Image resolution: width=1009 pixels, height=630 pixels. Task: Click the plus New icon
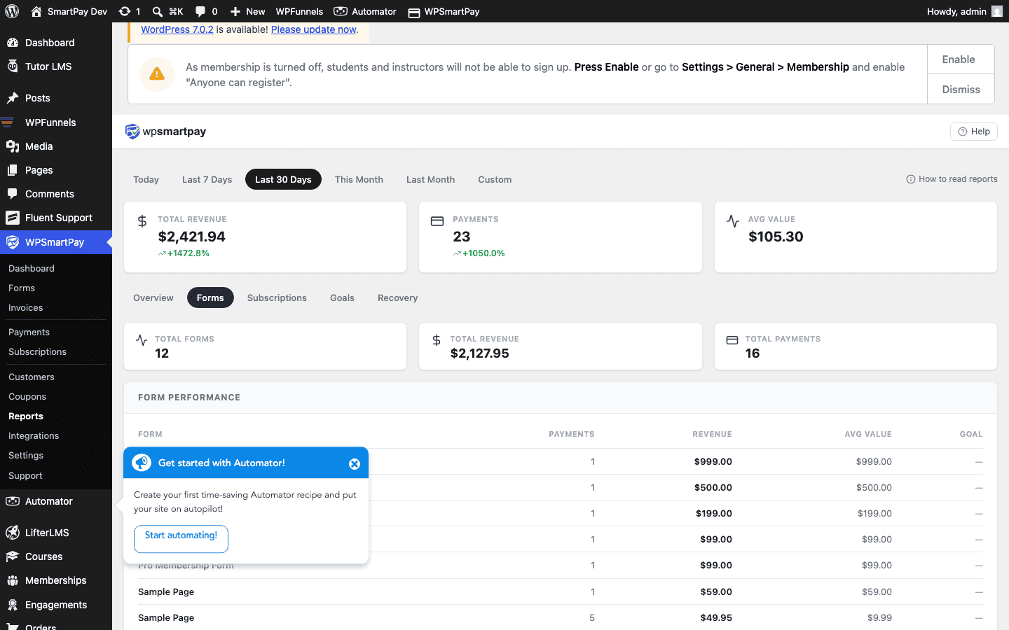[x=235, y=11]
